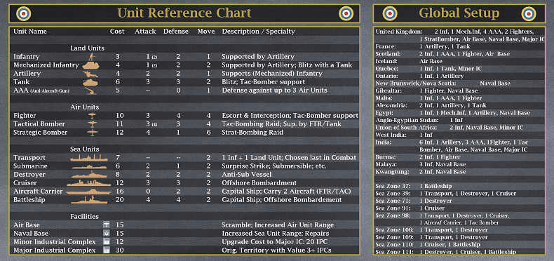
Task: Click the Submarine silhouette icon
Action: [89, 166]
